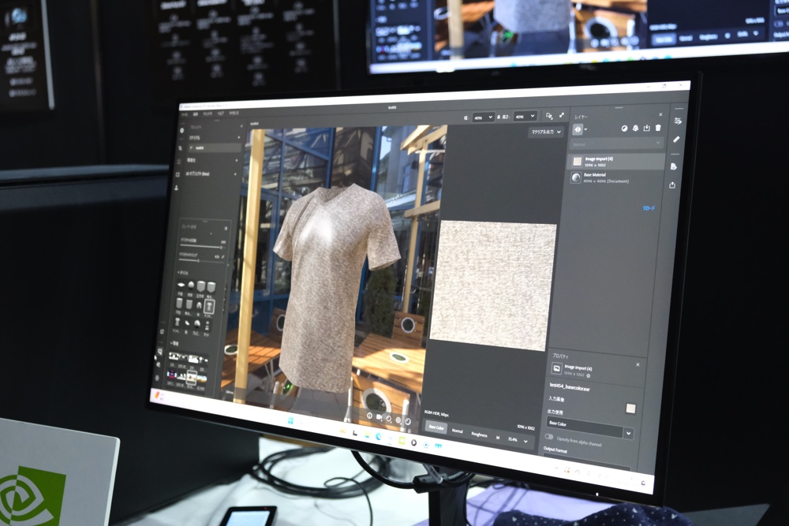Switch to the Roughness channel tab
Image resolution: width=789 pixels, height=526 pixels.
pyautogui.click(x=479, y=435)
